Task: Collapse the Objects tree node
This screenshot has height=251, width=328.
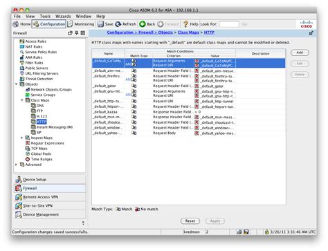Action: 17,84
